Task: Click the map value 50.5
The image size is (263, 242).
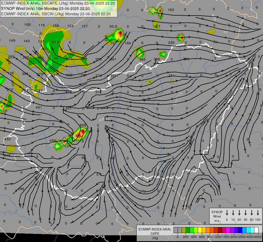Action: click(113, 27)
